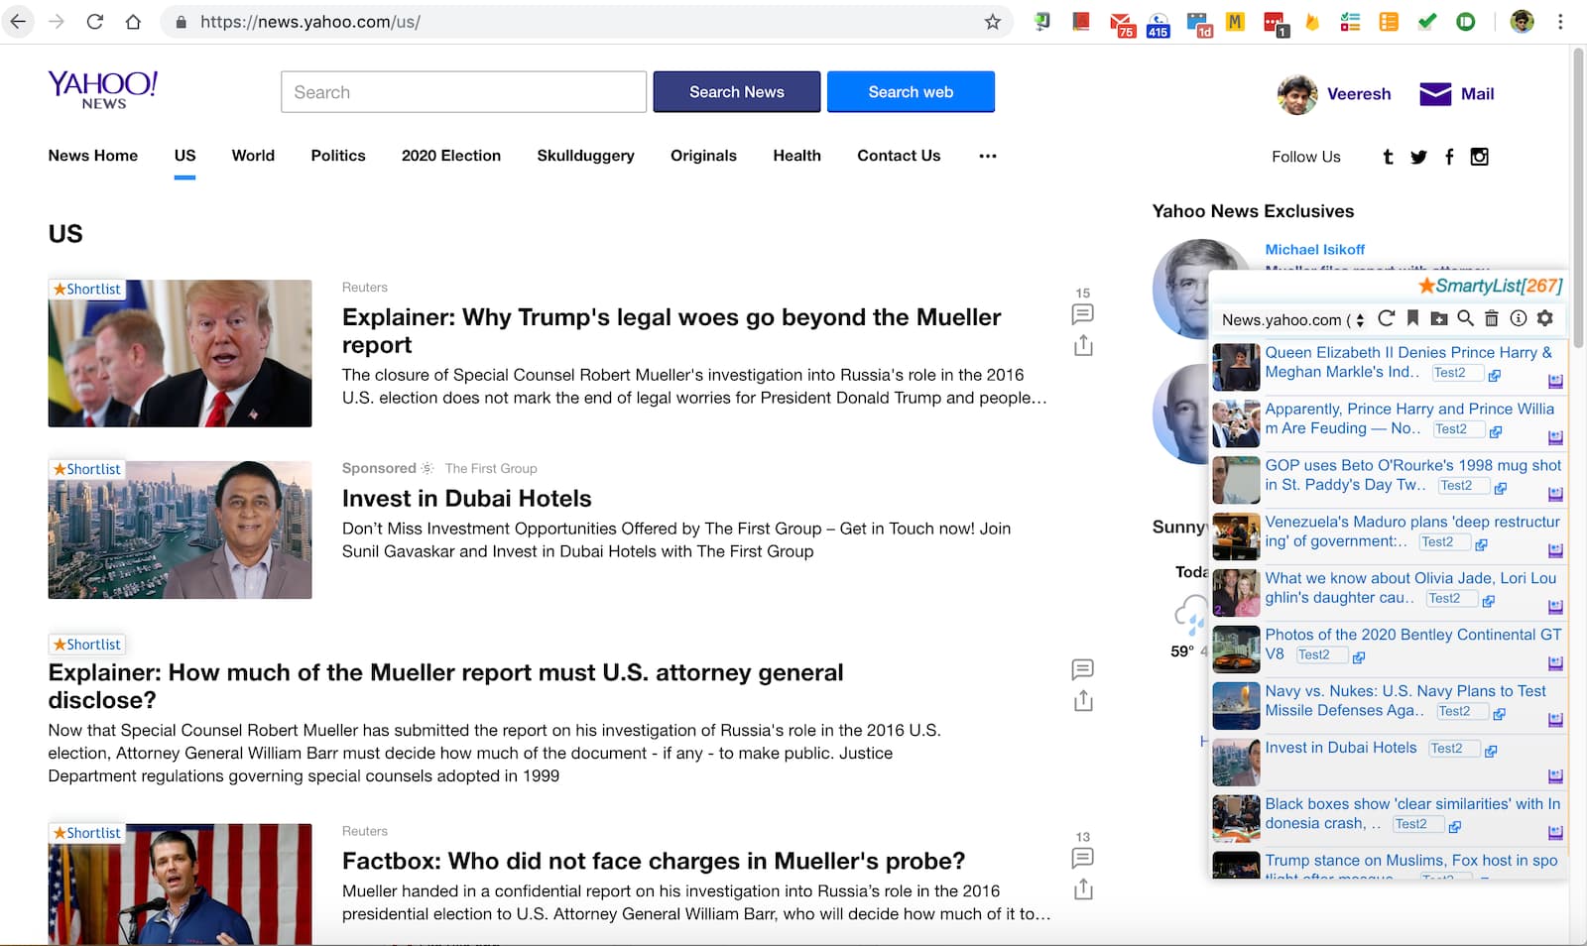Toggle Shortlist on Trump legal woes story
The height and width of the screenshot is (946, 1587).
87,290
